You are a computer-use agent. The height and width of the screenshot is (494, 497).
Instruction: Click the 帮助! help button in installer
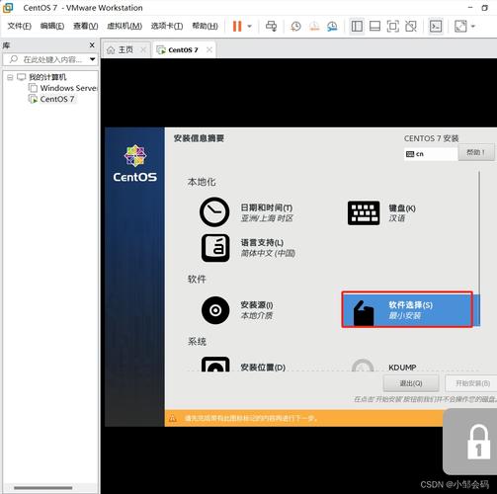[x=476, y=152]
